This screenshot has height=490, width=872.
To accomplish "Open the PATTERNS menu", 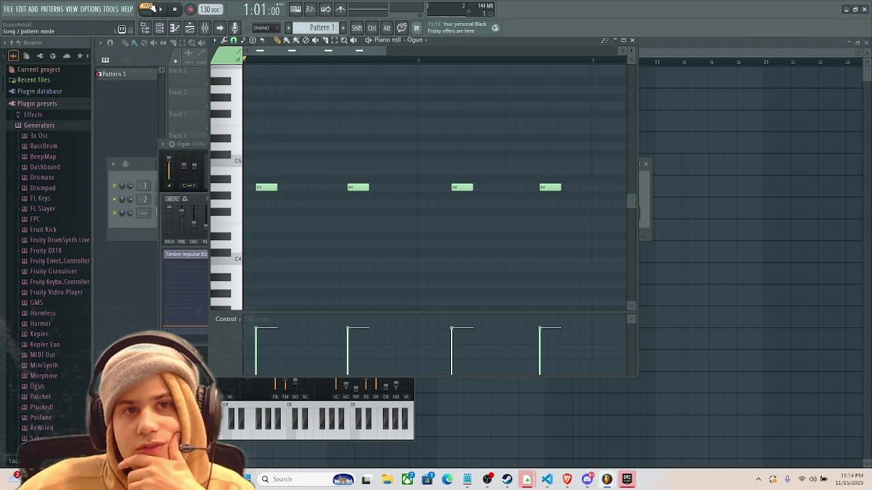I will pyautogui.click(x=52, y=10).
